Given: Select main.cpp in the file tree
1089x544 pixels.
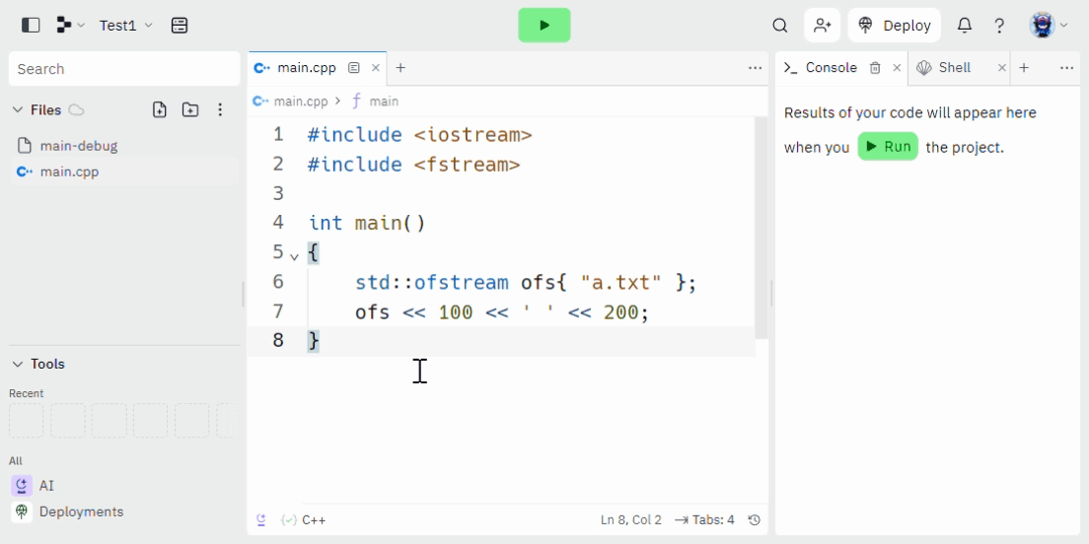Looking at the screenshot, I should (x=124, y=171).
